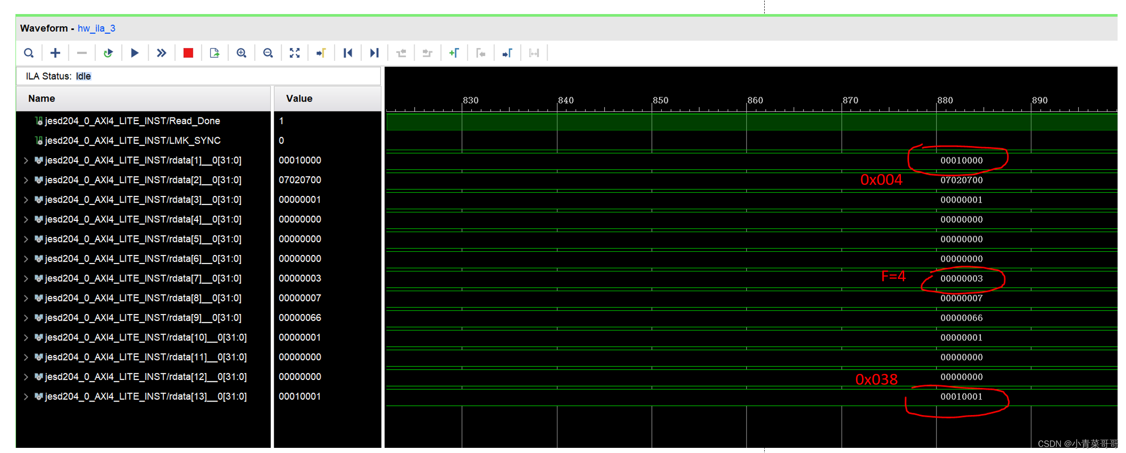The image size is (1126, 453).
Task: Go to the next marker
Action: pos(507,53)
